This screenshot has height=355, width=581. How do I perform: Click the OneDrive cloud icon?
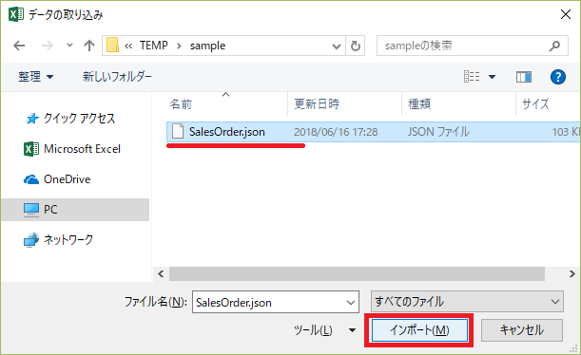coord(31,179)
